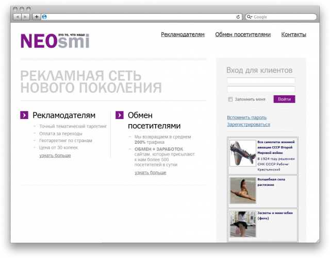Screen dimensions: 330x258
Task: Click the reload icon in address bar
Action: (238, 16)
